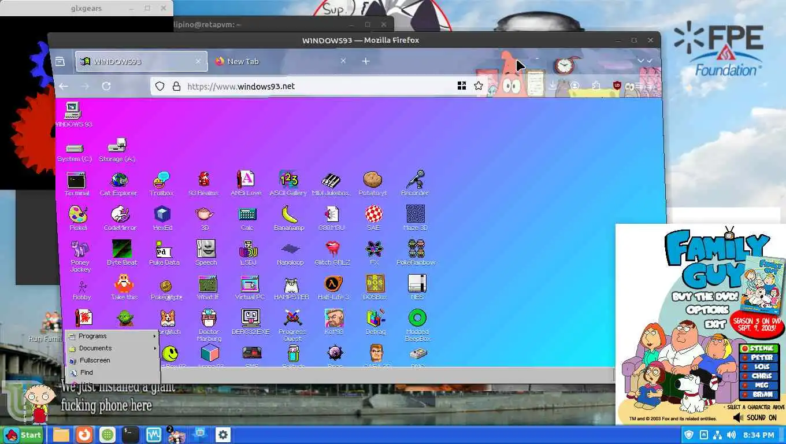Click the Firefox URL address field

coord(318,86)
